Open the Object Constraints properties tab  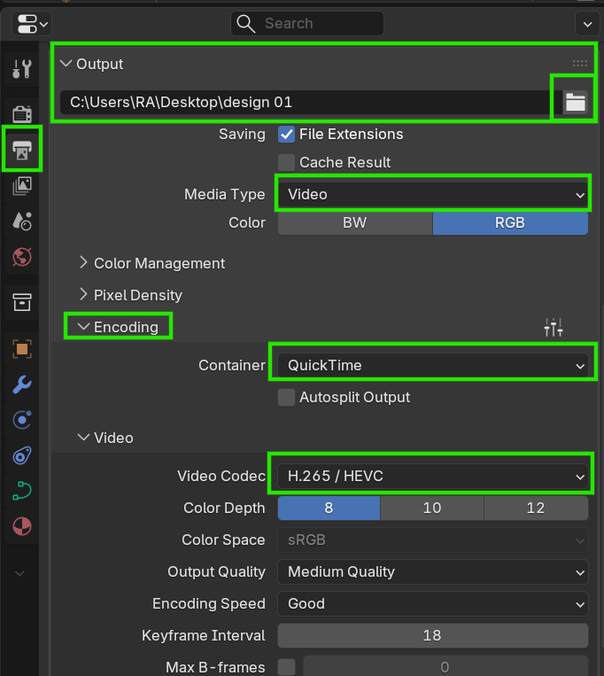click(22, 455)
